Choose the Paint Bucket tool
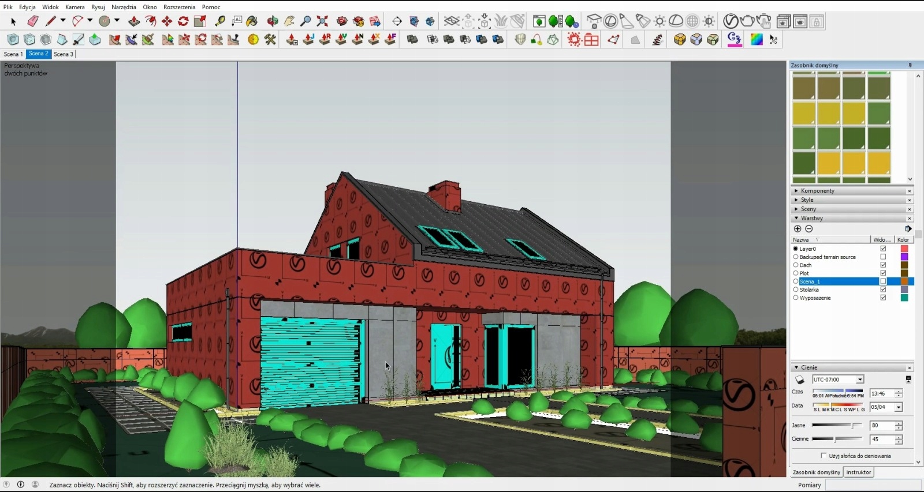Screen dimensions: 924x492 pos(252,21)
